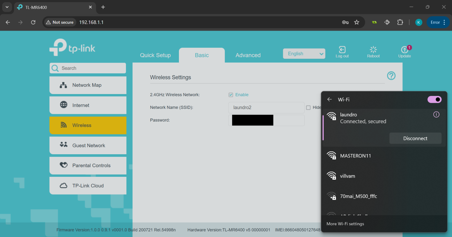The image size is (452, 237).
Task: Open Parental Controls
Action: coord(88,166)
